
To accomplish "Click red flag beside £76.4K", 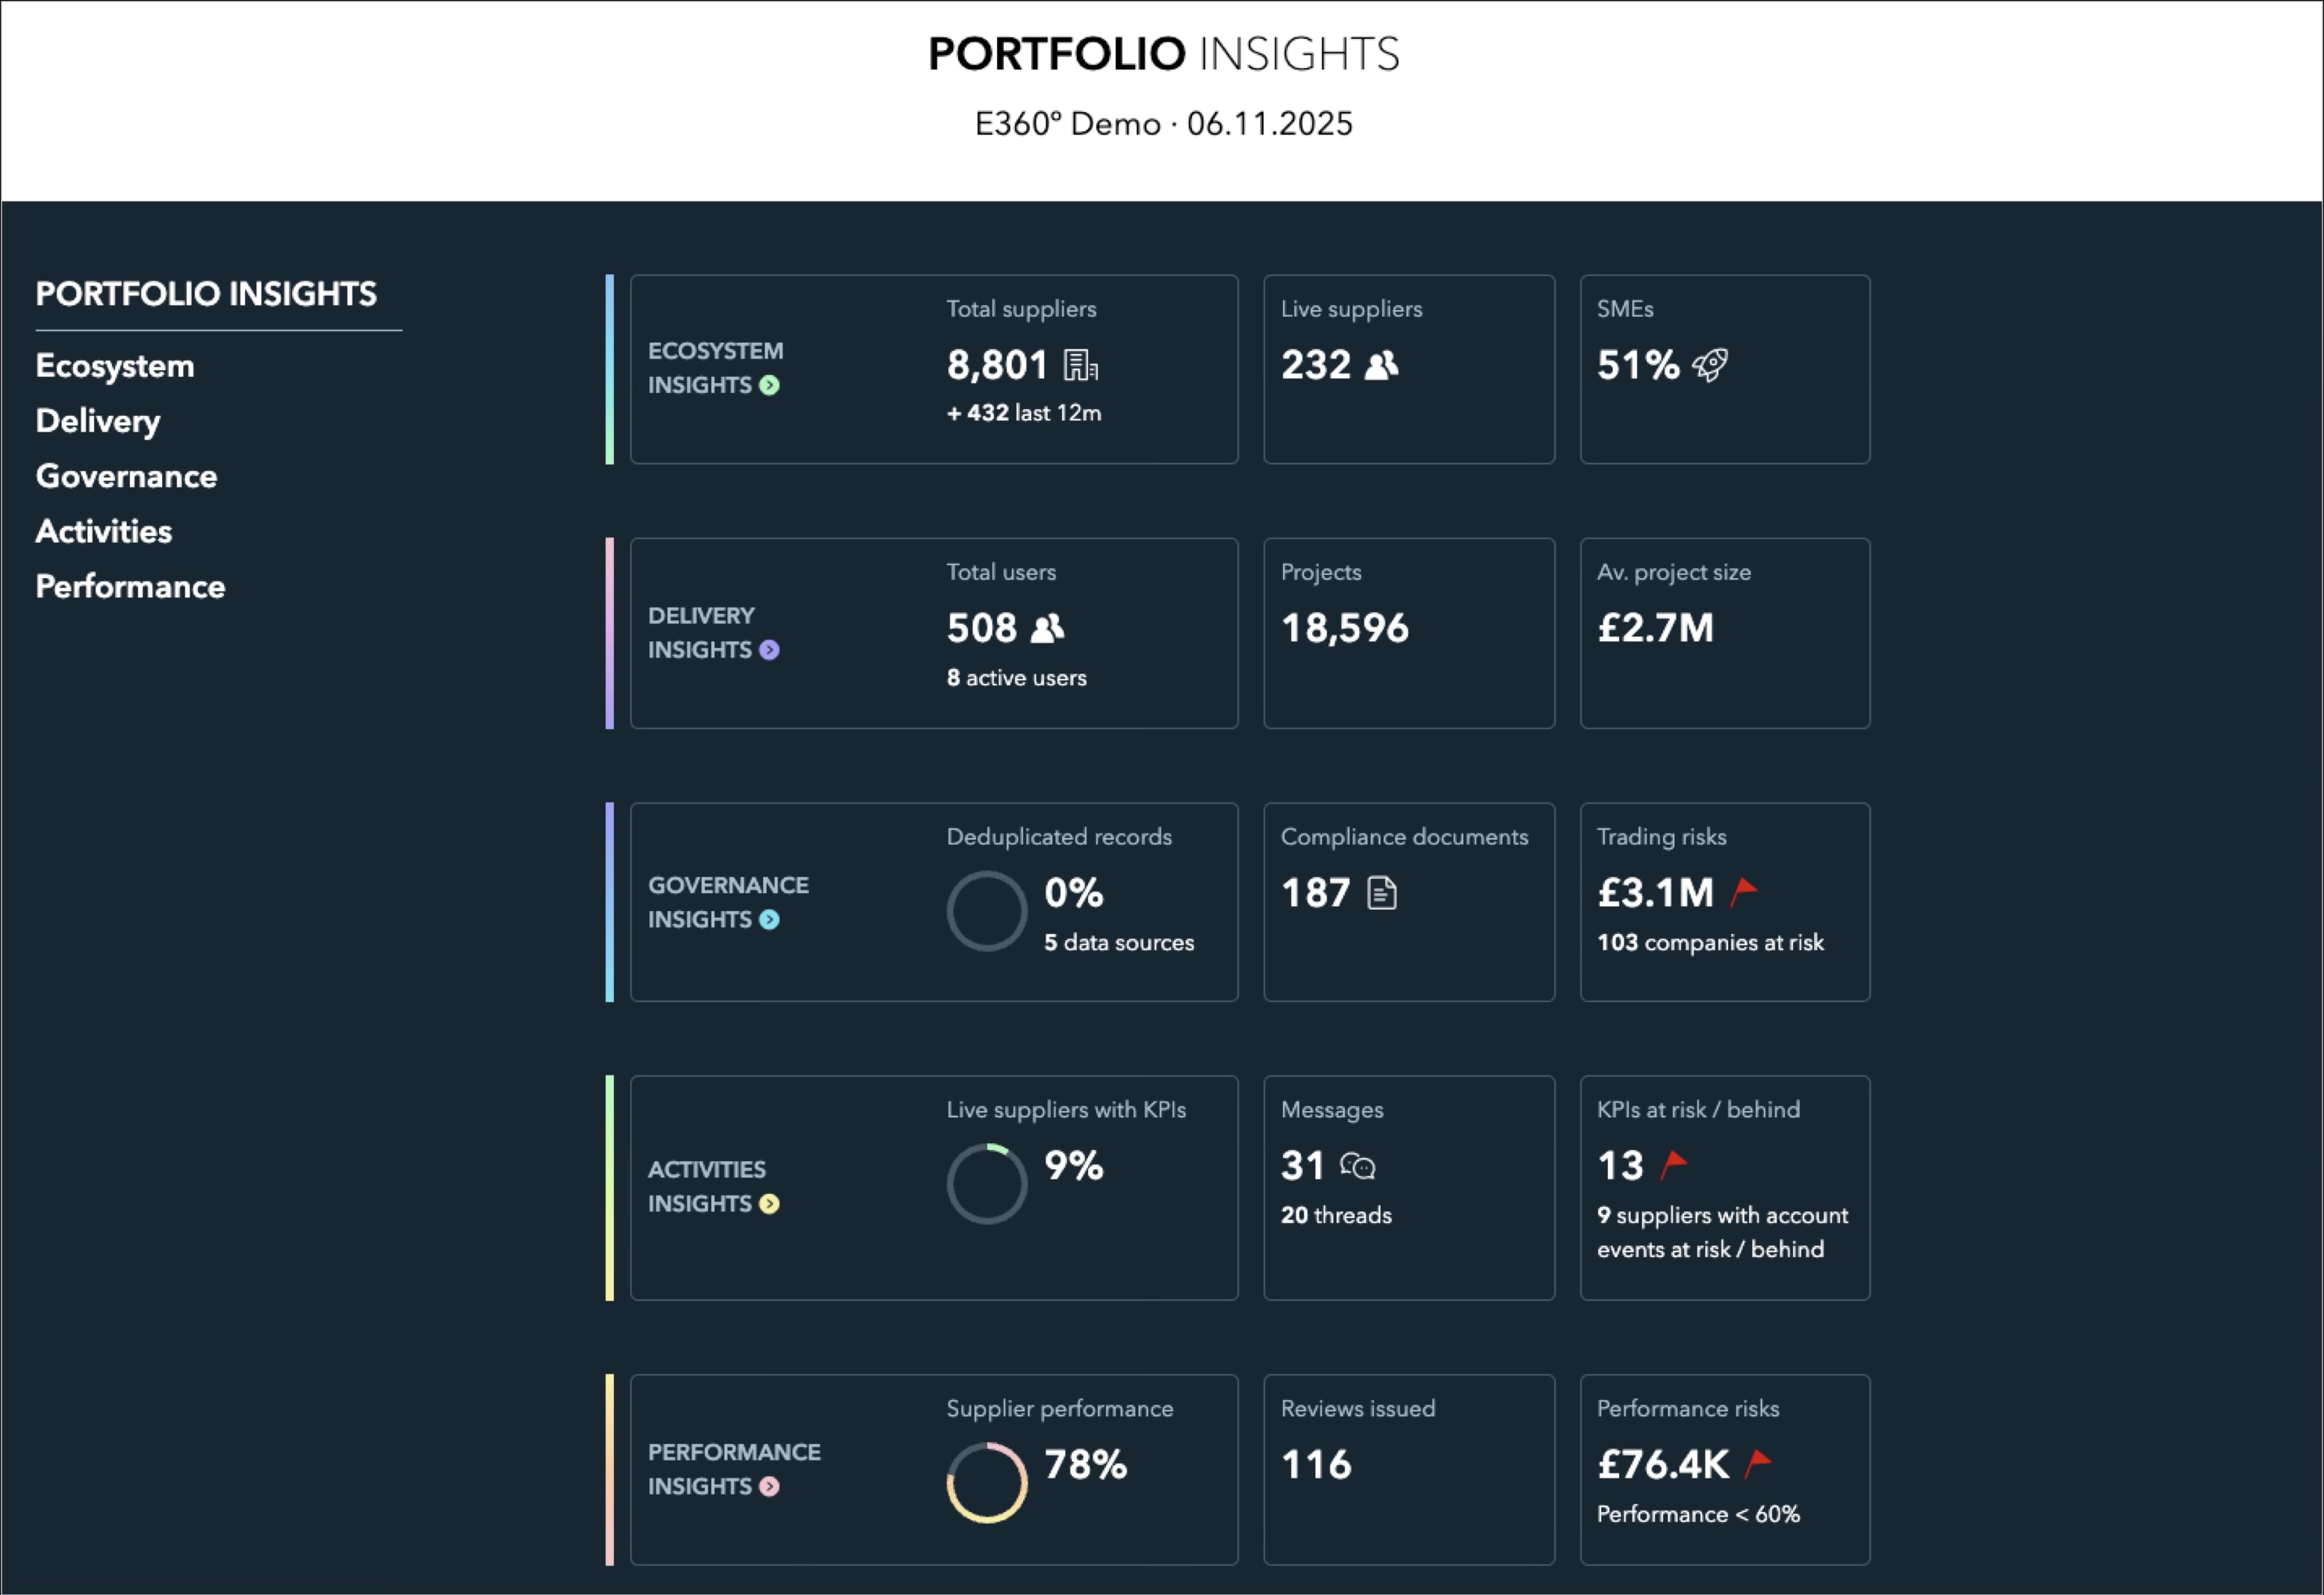I will pos(1758,1465).
